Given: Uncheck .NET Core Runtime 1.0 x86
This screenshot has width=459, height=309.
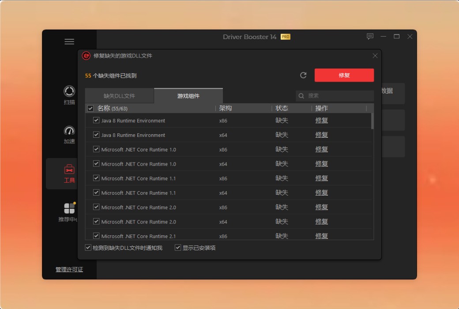Looking at the screenshot, I should [96, 149].
